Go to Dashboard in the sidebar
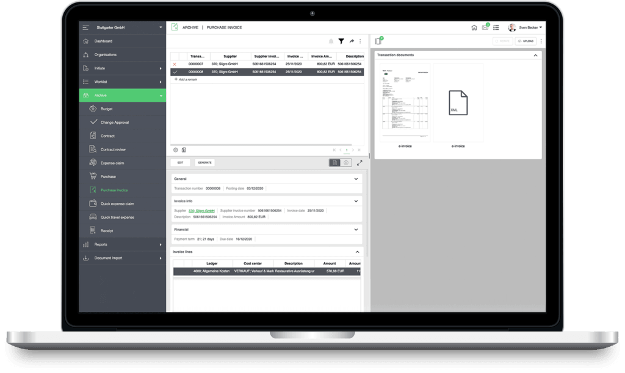625x373 pixels. (x=103, y=41)
